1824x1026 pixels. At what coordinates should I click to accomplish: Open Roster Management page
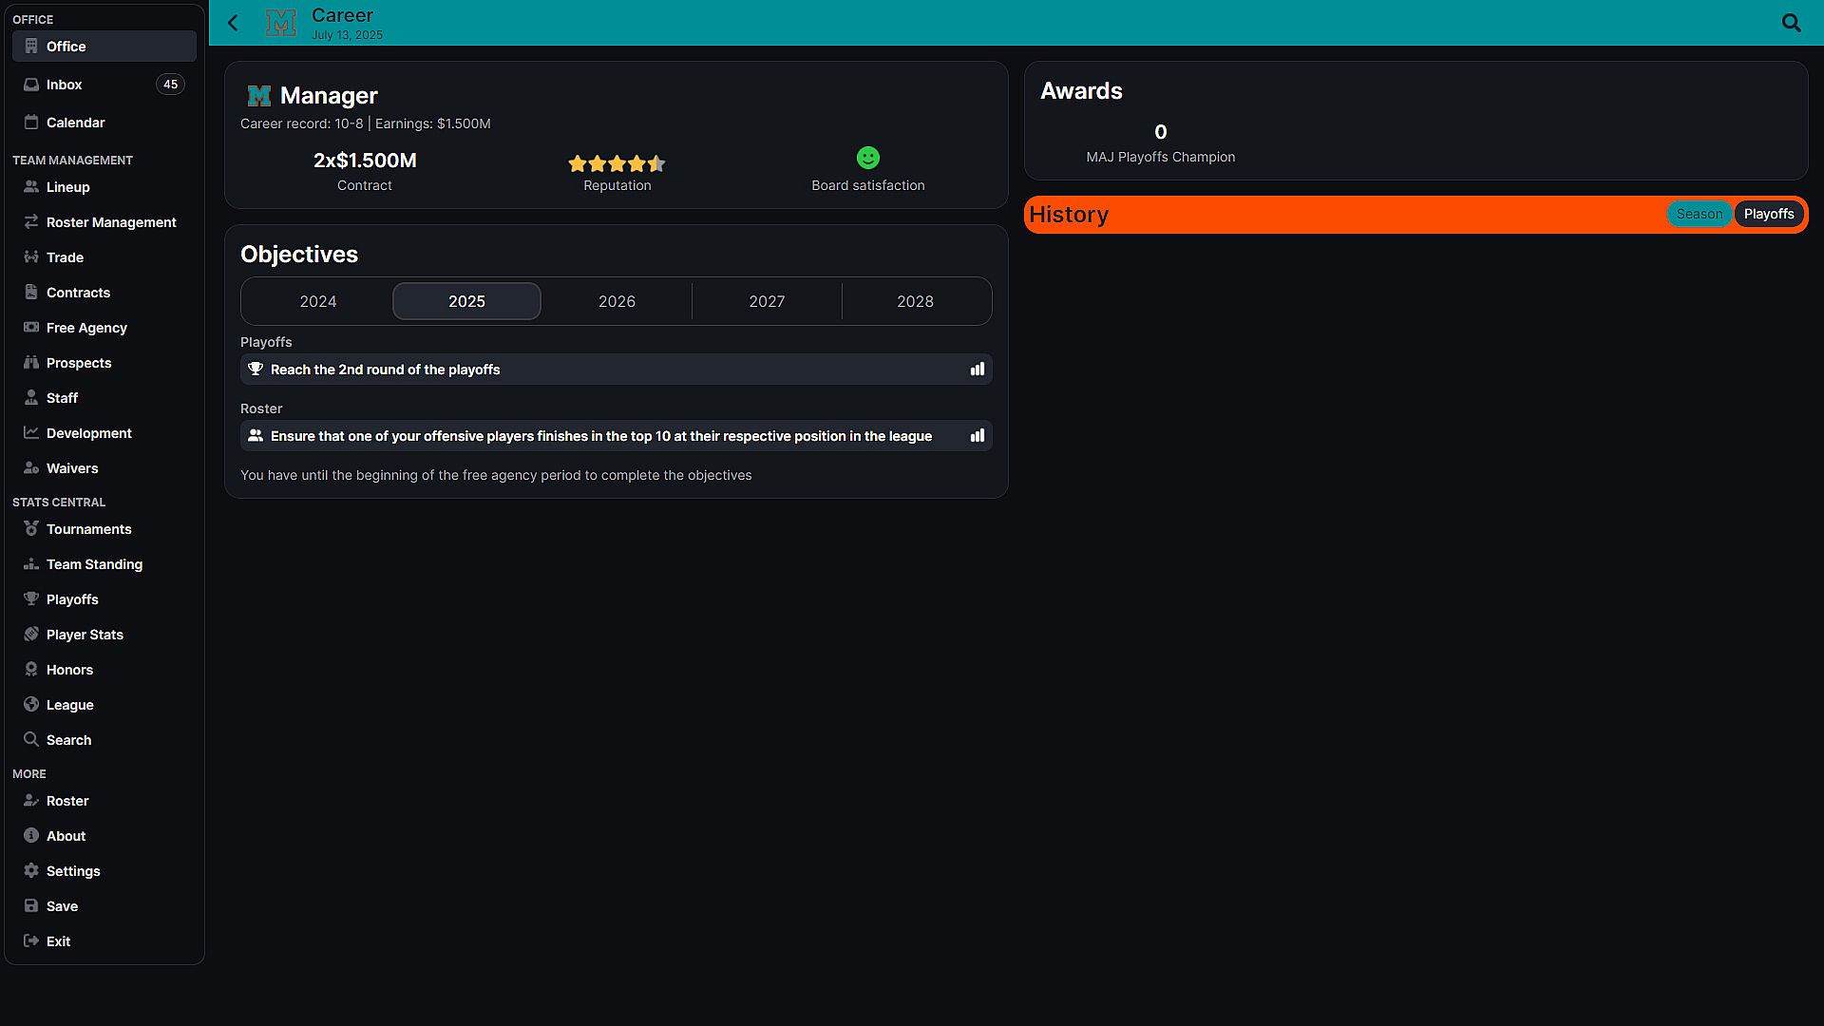pos(111,222)
